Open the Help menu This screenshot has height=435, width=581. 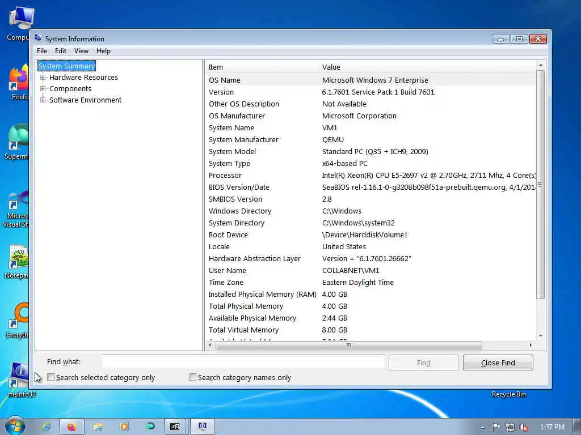pos(103,50)
